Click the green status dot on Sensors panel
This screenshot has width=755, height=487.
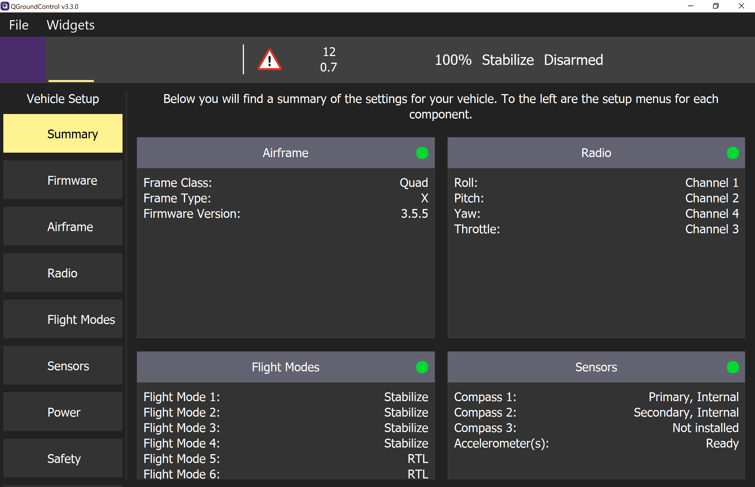(733, 367)
